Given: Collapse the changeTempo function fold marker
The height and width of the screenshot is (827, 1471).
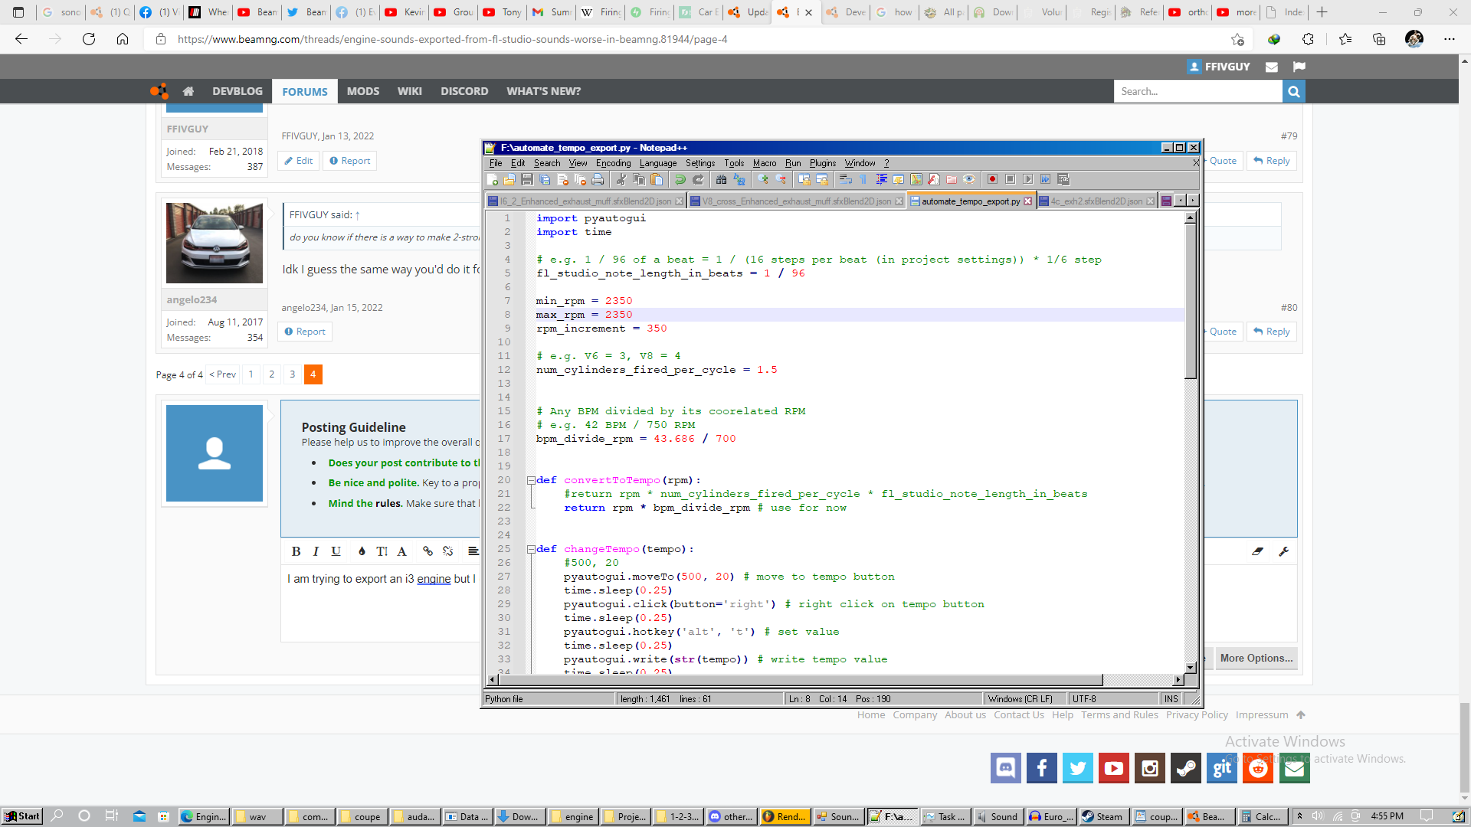Looking at the screenshot, I should [x=531, y=549].
